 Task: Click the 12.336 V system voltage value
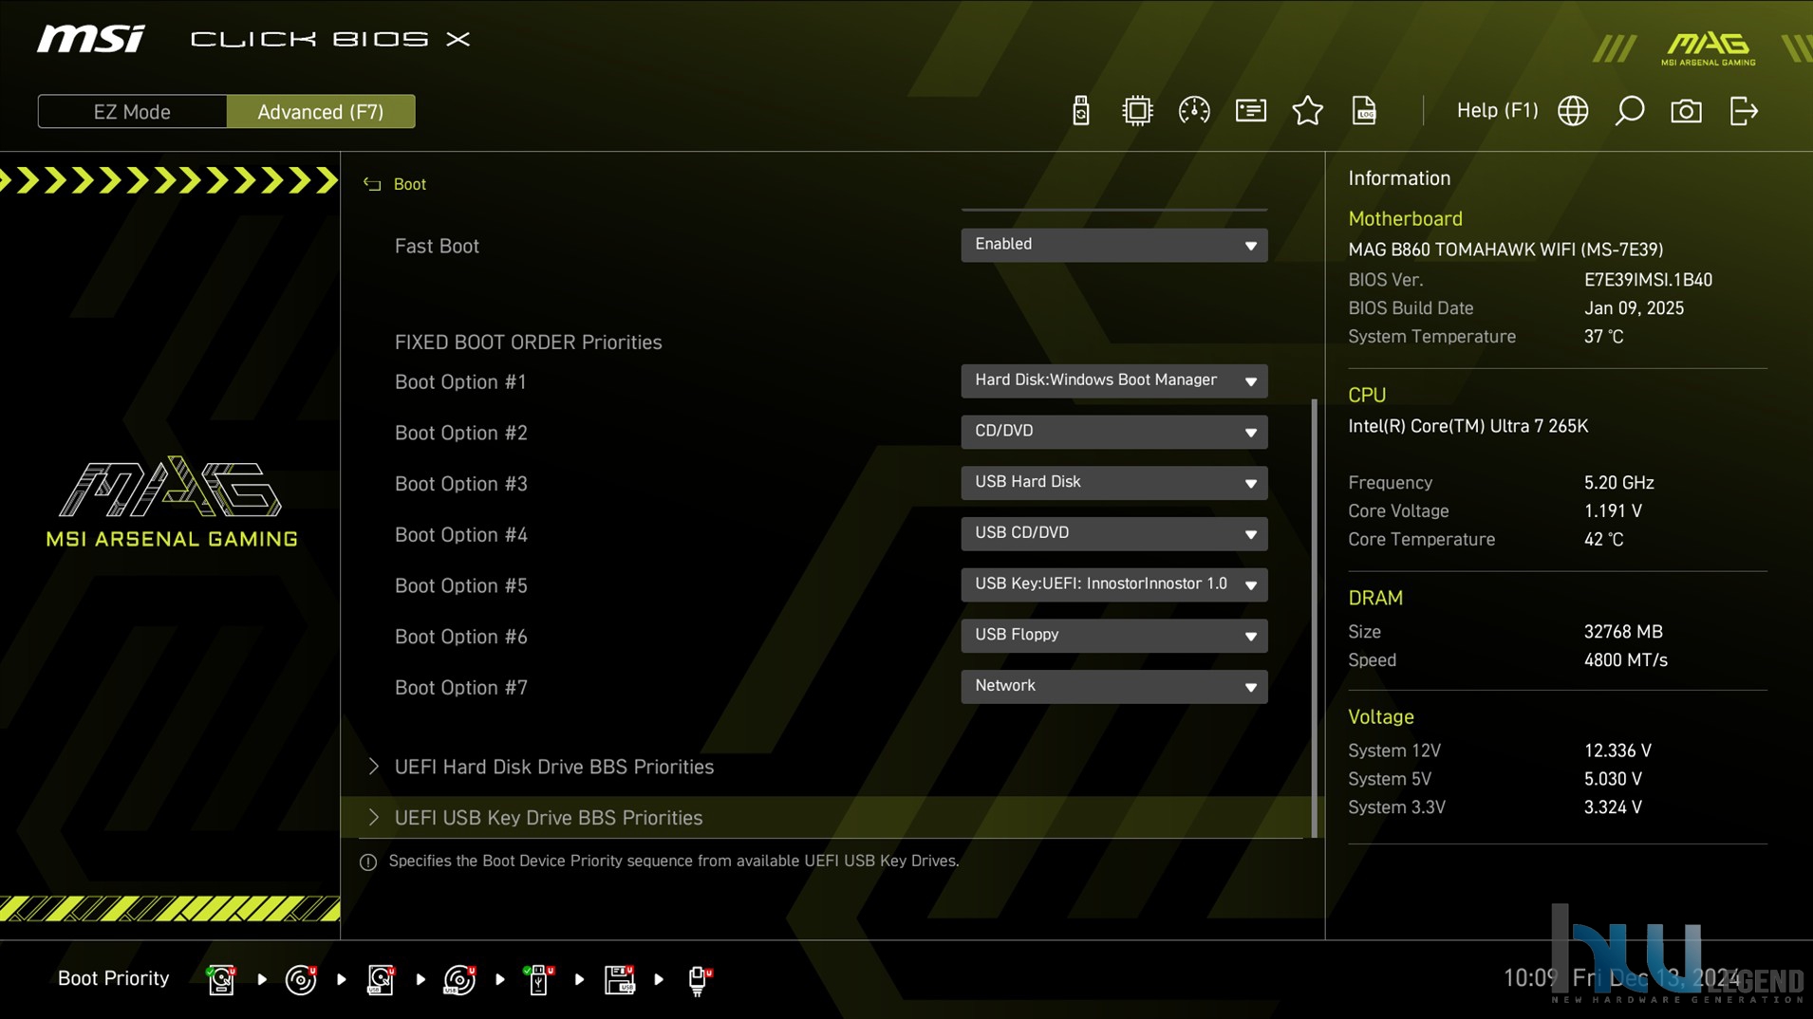1617,750
